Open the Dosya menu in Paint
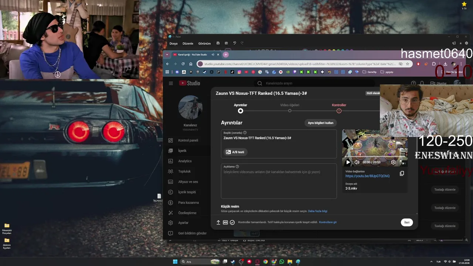 pyautogui.click(x=174, y=44)
